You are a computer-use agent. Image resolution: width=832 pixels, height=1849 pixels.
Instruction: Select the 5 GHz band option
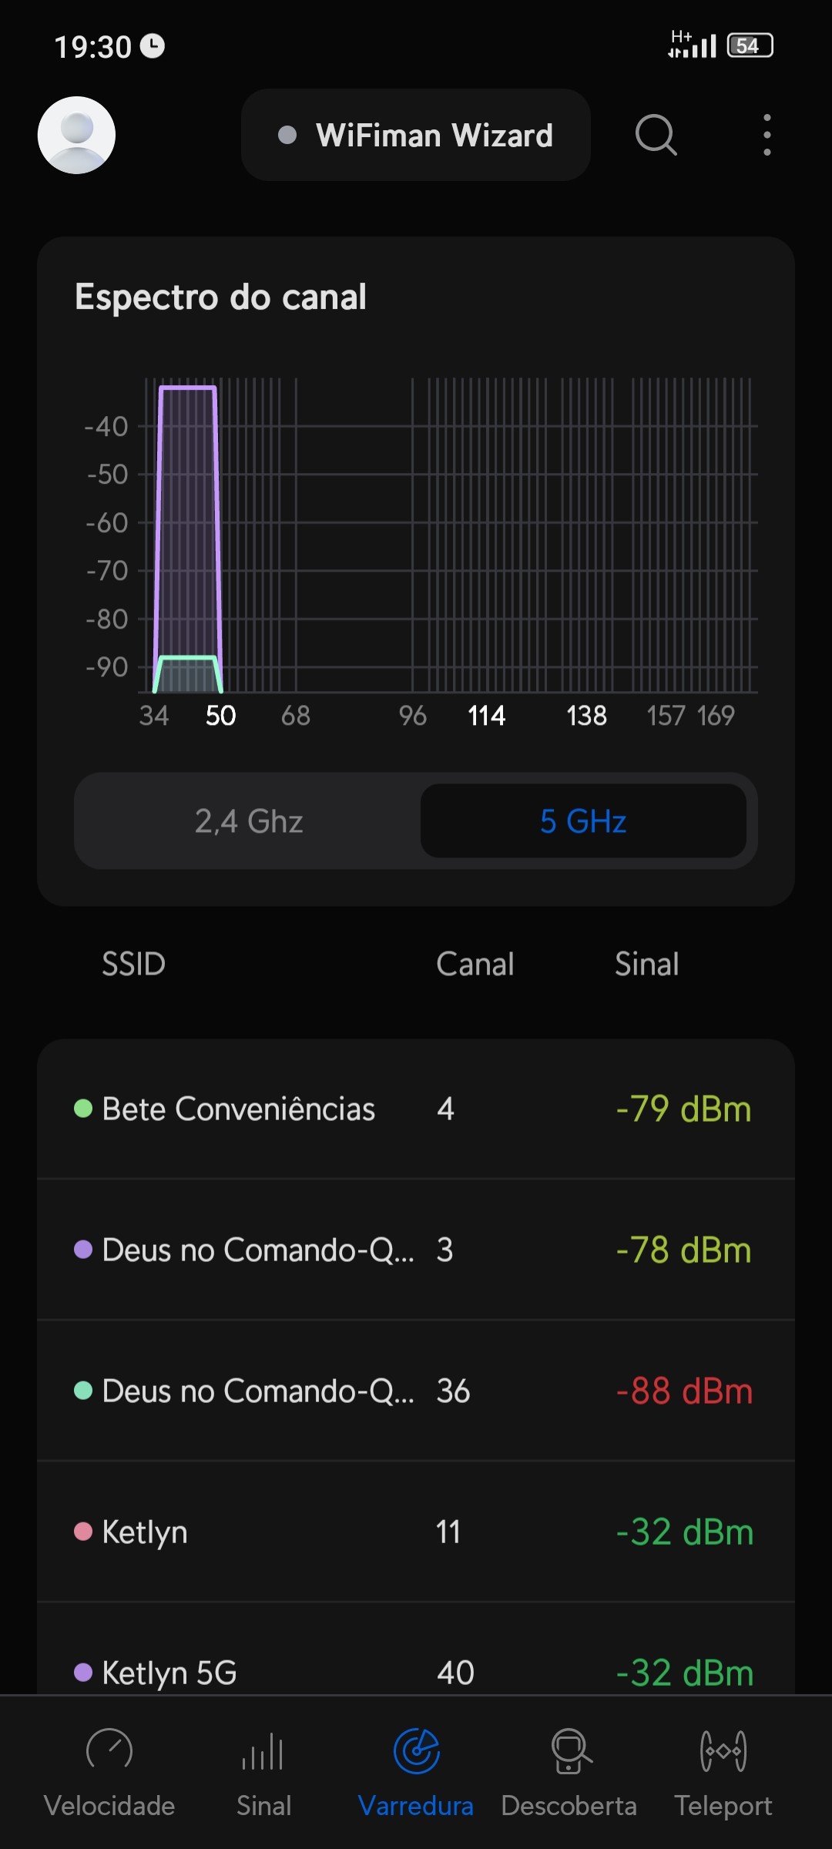click(x=583, y=821)
